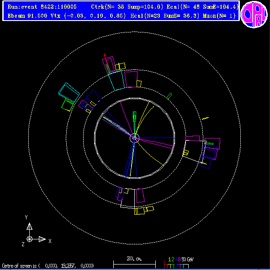The image size is (270, 270).
Task: Click the GeV energy color legend
Action: (179, 263)
